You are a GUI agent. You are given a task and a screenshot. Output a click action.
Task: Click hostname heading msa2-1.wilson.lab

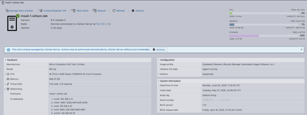coord(34,16)
